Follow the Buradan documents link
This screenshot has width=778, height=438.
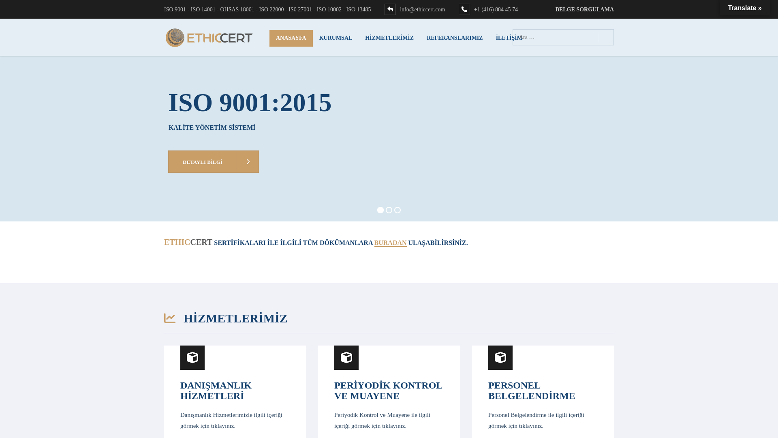pos(390,243)
